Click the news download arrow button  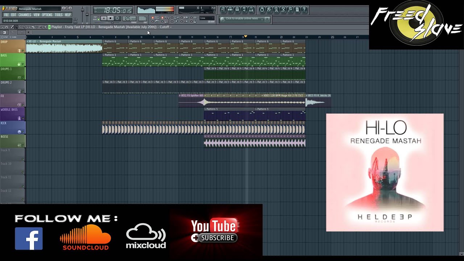point(267,19)
